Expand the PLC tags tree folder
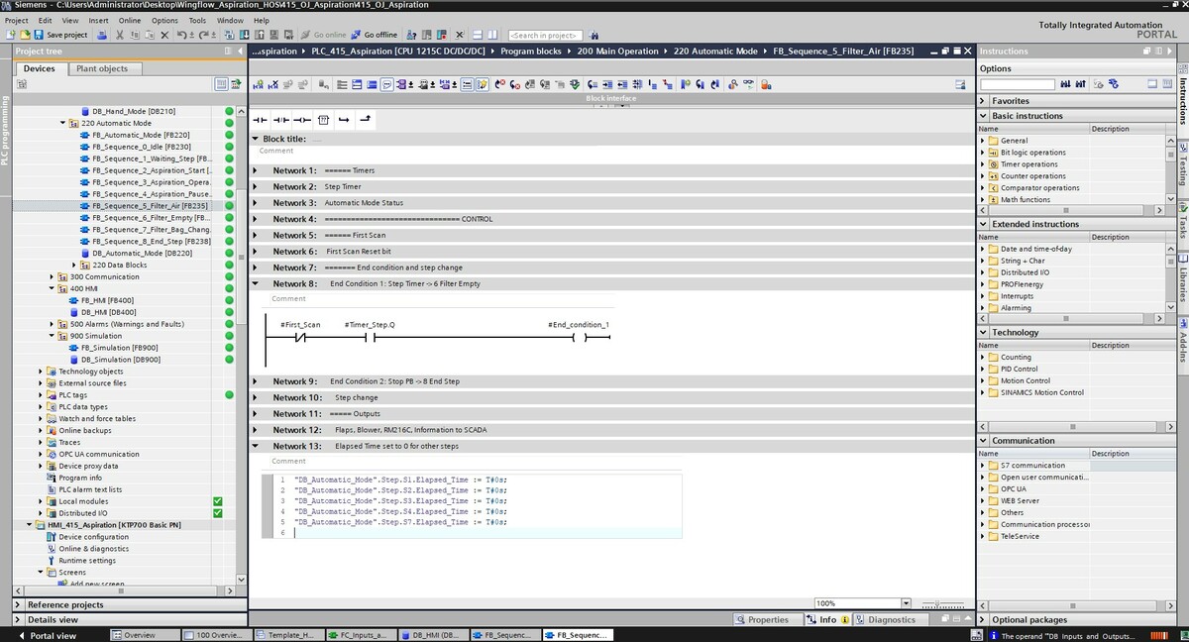This screenshot has height=642, width=1189. point(42,395)
